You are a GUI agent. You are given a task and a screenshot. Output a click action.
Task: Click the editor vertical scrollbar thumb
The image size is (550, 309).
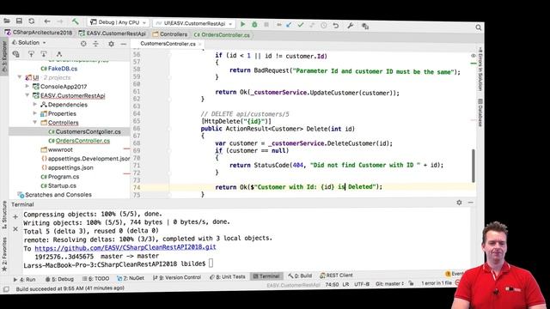point(474,166)
